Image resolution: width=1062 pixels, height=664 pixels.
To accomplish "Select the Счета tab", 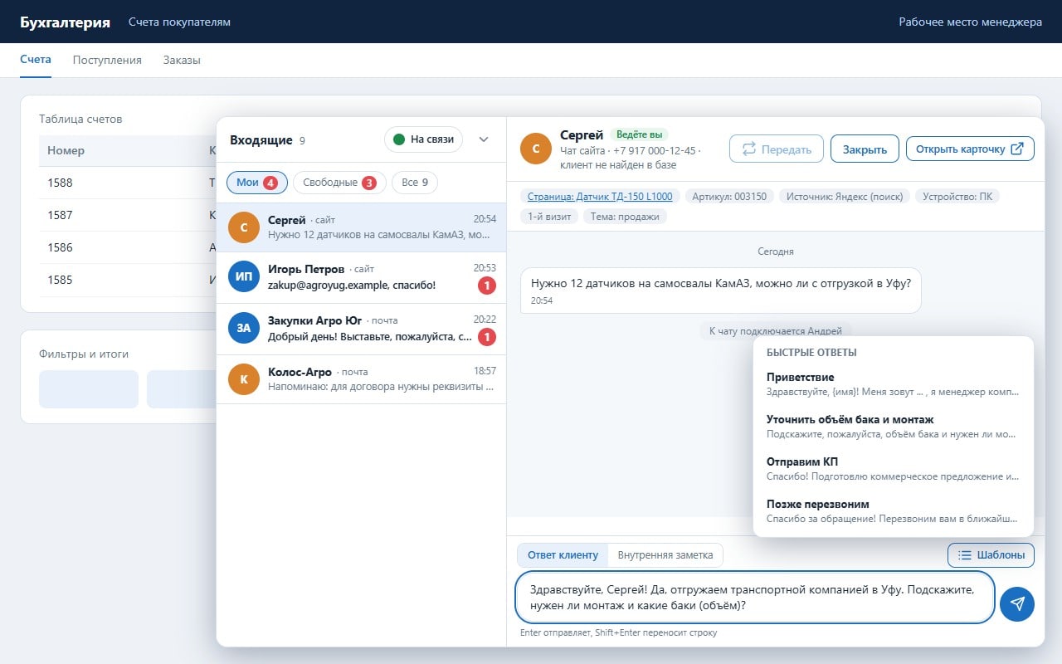I will [36, 61].
